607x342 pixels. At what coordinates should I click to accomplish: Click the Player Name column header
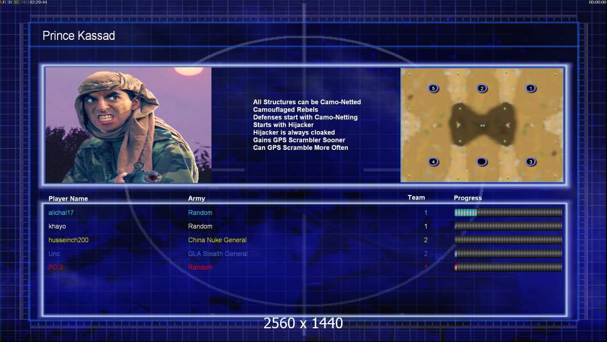tap(68, 199)
